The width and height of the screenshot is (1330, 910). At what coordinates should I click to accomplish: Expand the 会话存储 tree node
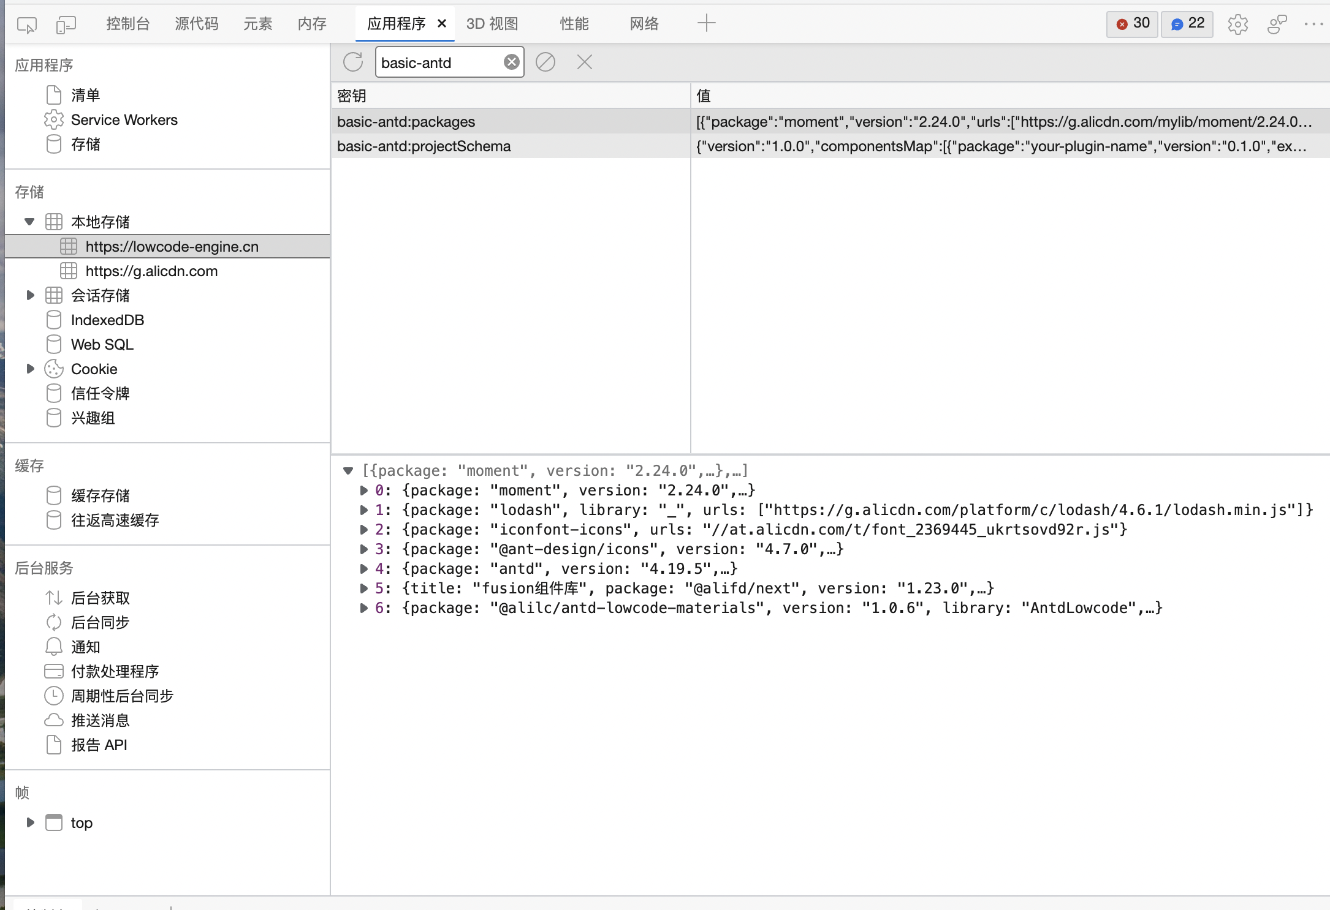(x=29, y=295)
